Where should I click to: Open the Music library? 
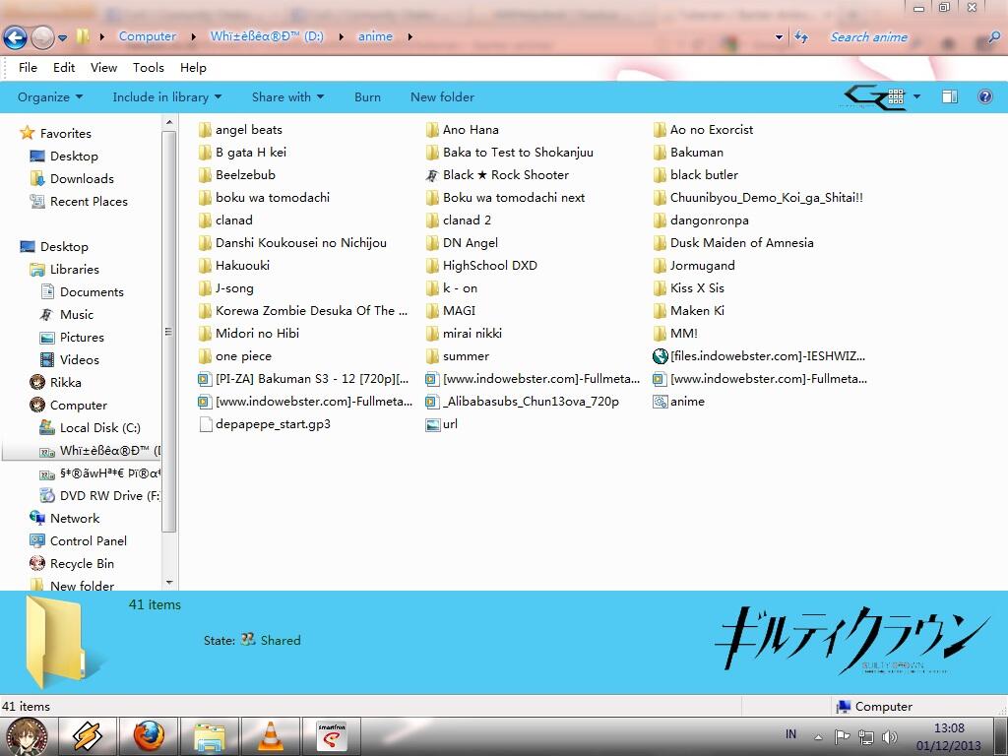coord(77,314)
